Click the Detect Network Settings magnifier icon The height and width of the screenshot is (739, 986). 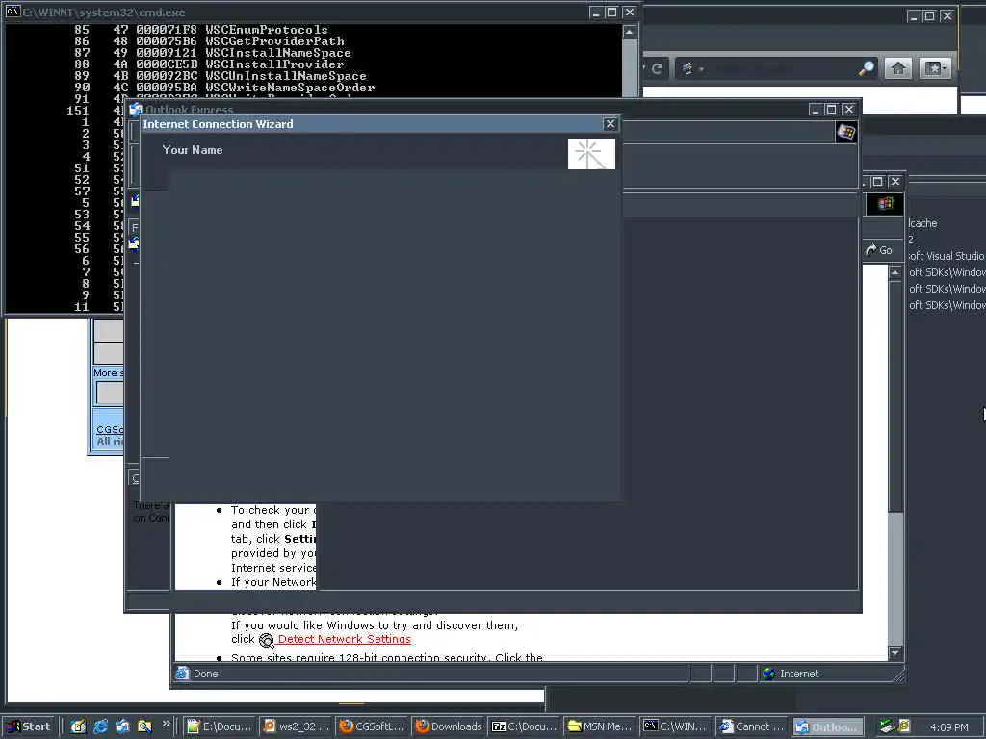coord(267,640)
